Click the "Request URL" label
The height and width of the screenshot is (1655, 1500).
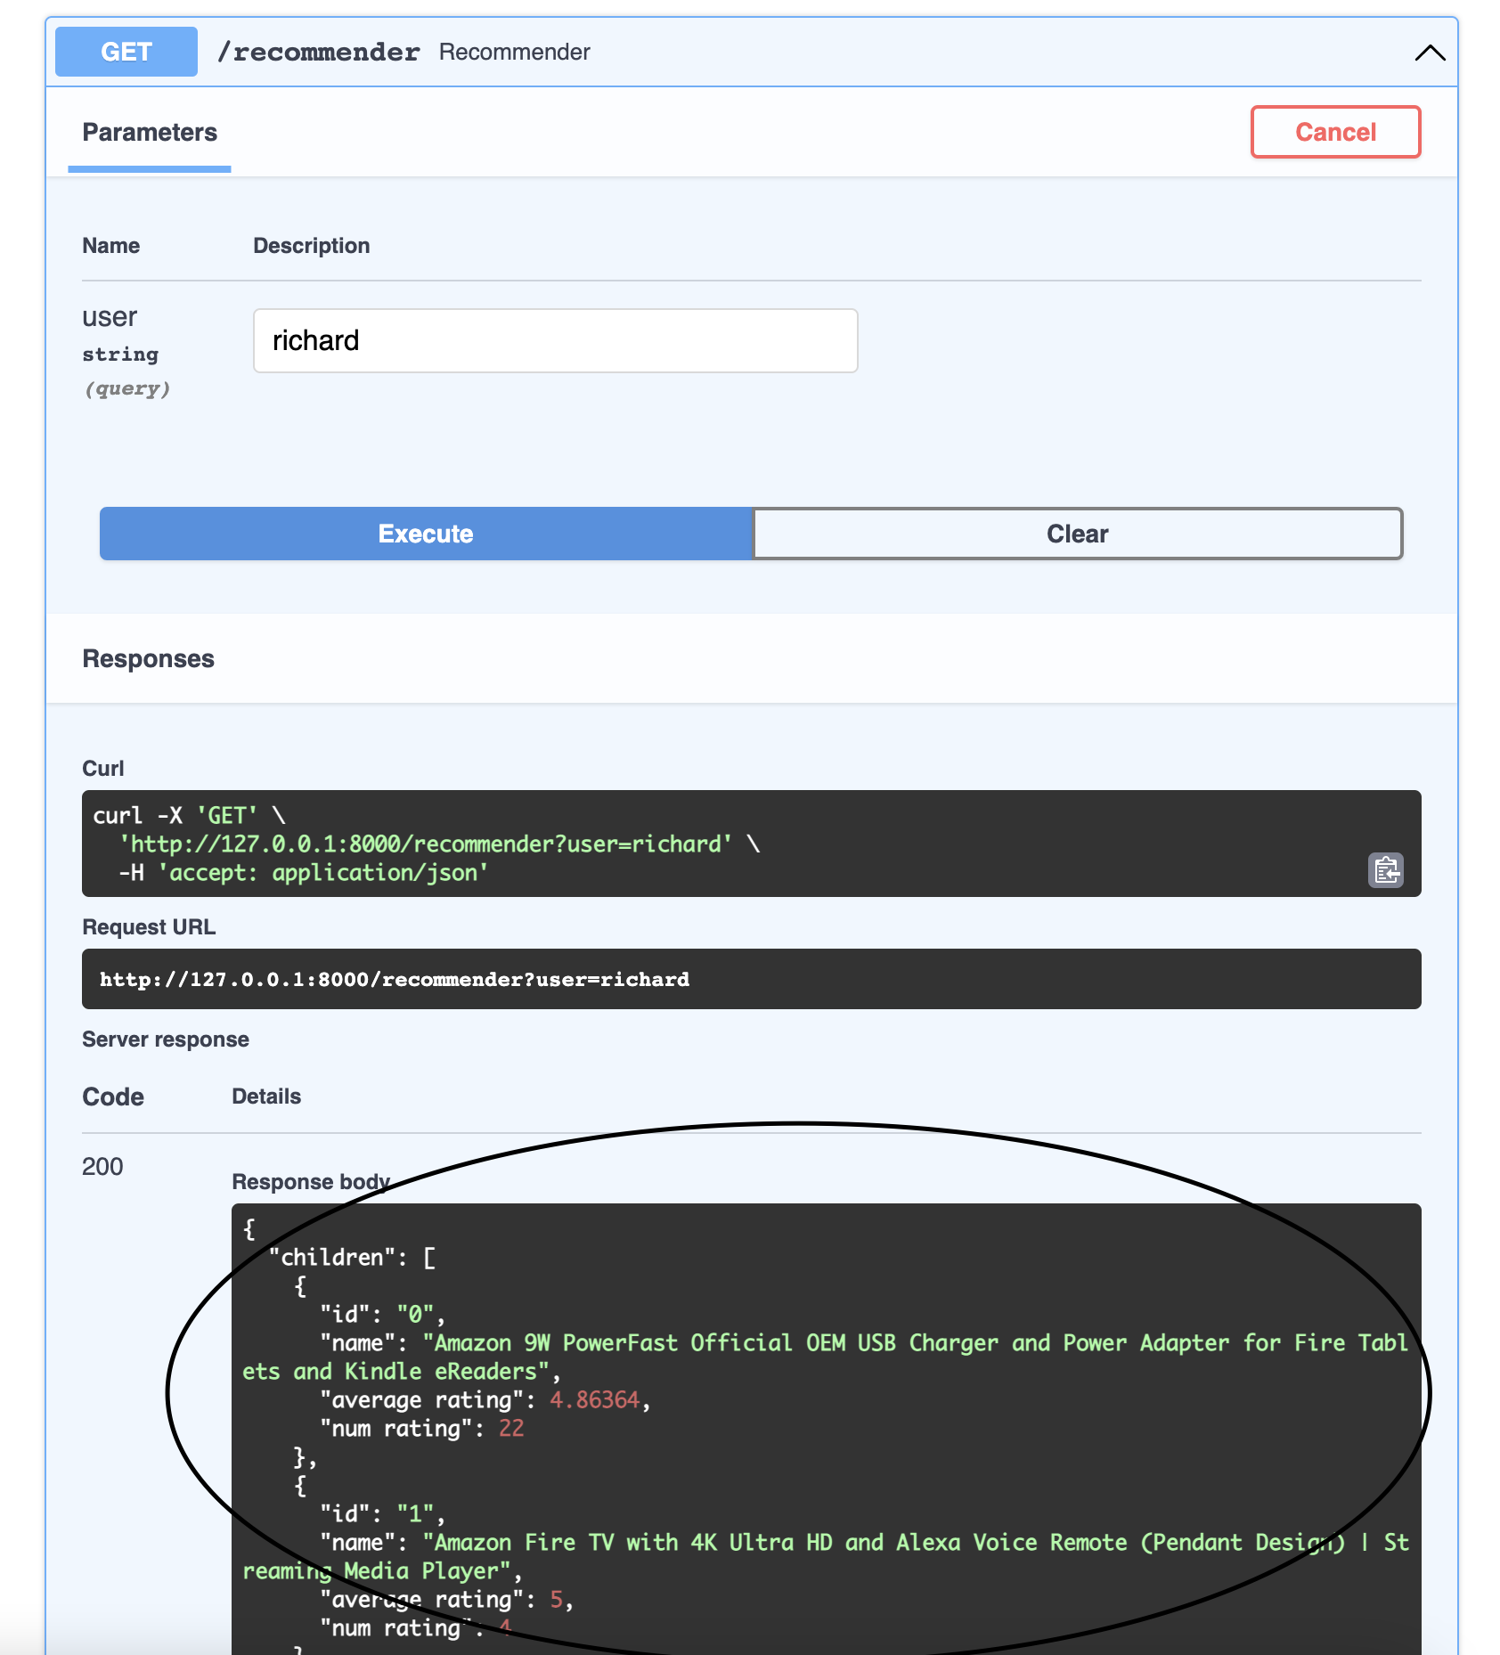[149, 926]
